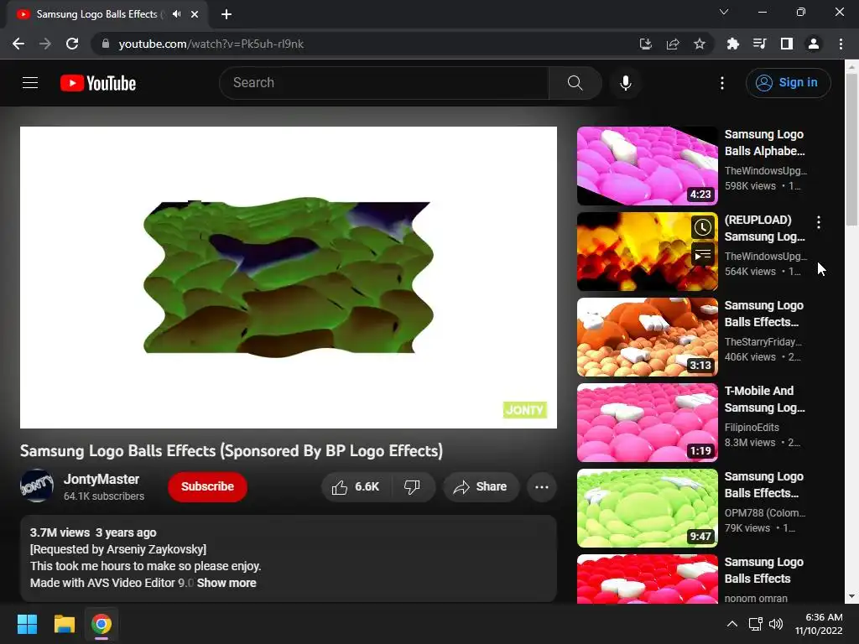Click the search magnifier button
The height and width of the screenshot is (644, 859).
(x=575, y=83)
